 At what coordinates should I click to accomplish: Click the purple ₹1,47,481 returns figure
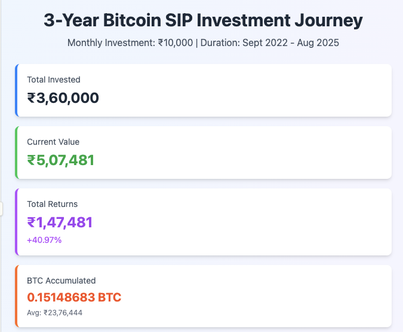coord(60,223)
